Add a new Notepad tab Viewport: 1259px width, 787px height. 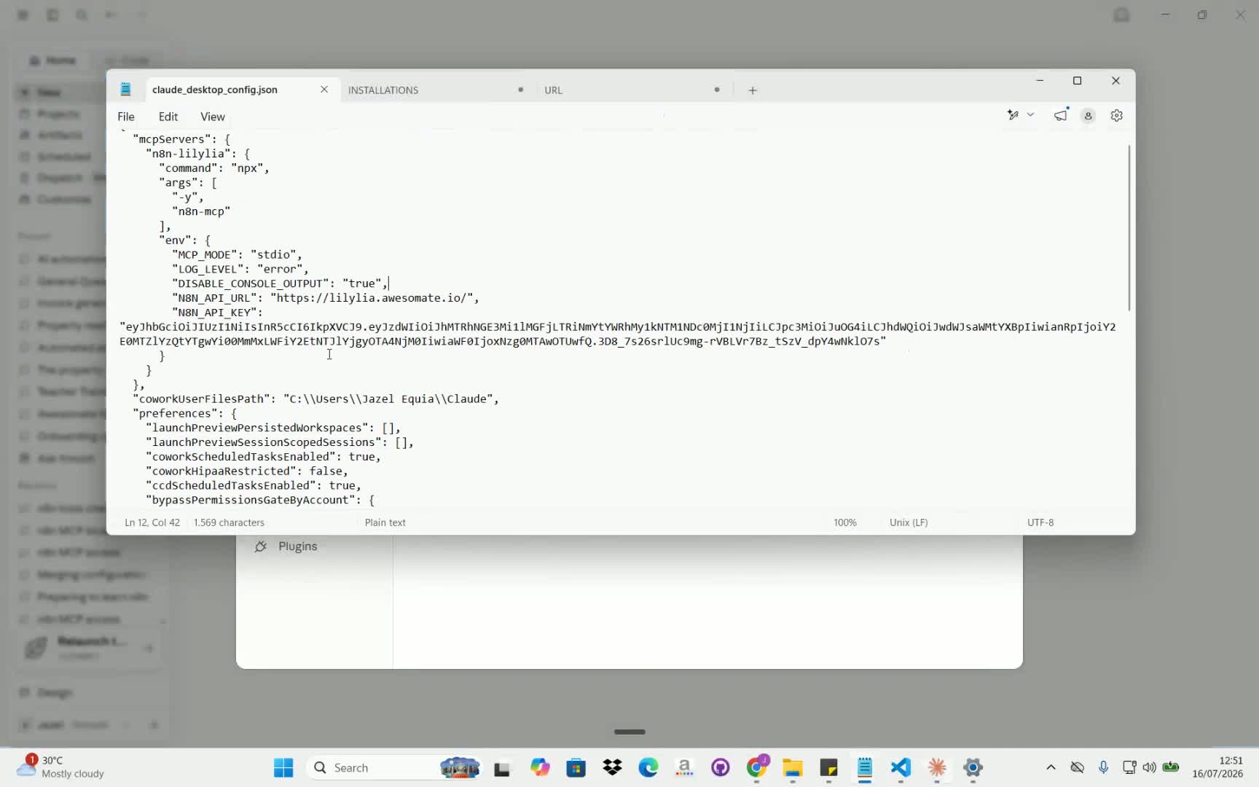pyautogui.click(x=753, y=90)
